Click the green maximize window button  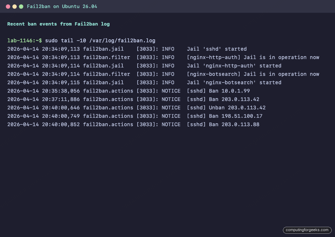pos(21,6)
